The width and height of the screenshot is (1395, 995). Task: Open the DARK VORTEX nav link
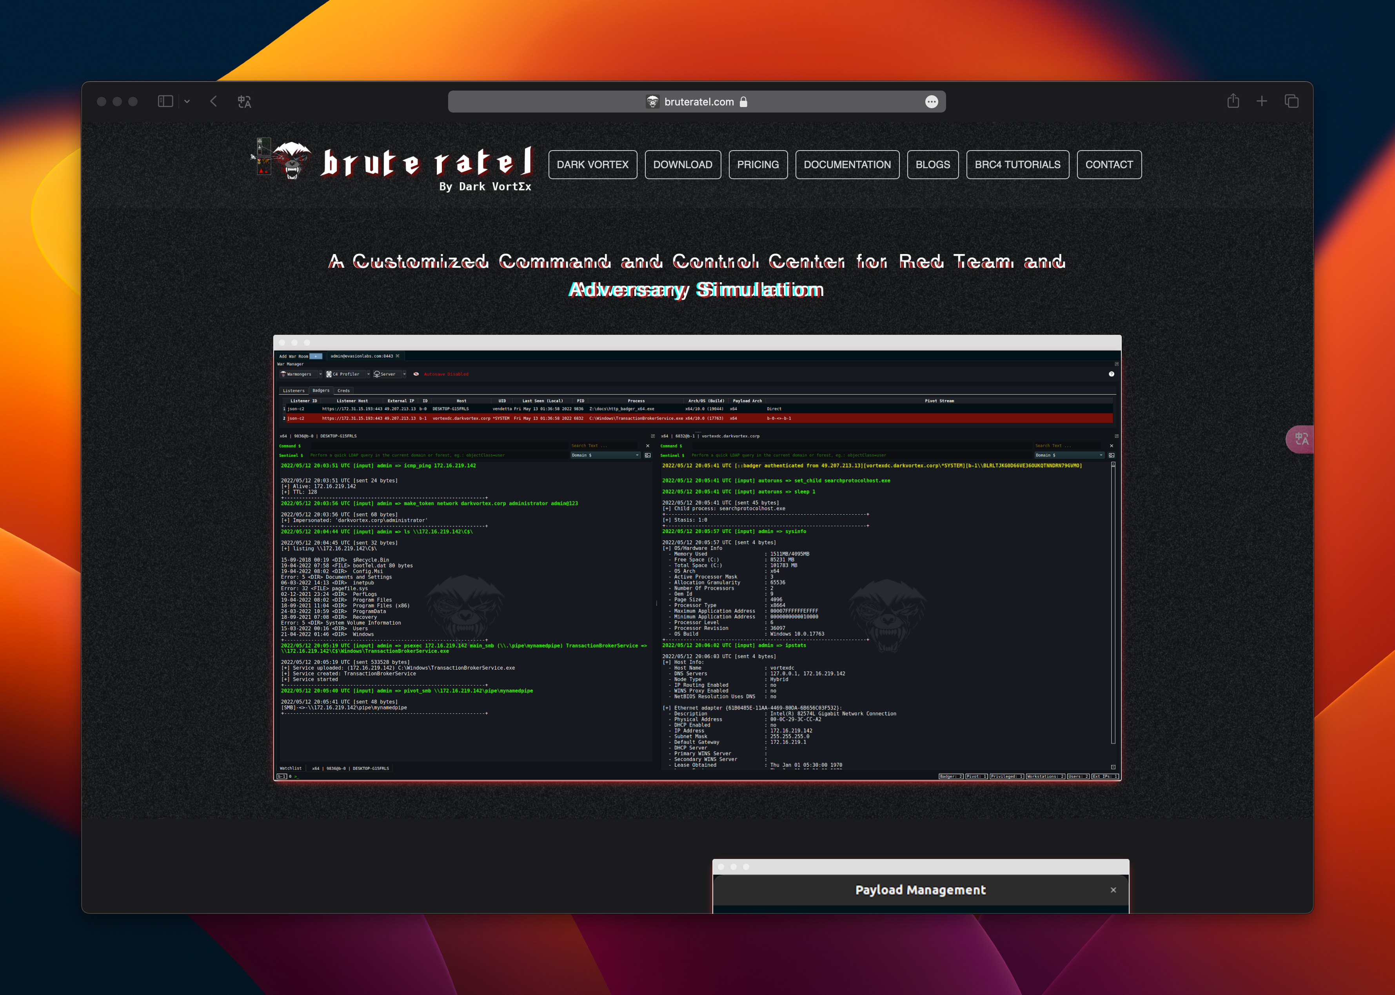(x=592, y=164)
